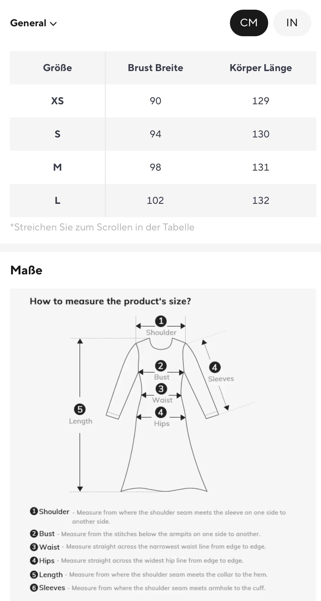Click the Bust number 2 marker in diagram
The image size is (321, 601).
point(161,366)
